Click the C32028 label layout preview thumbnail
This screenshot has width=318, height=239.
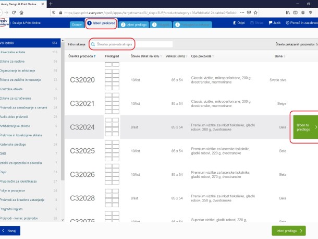[112, 198]
